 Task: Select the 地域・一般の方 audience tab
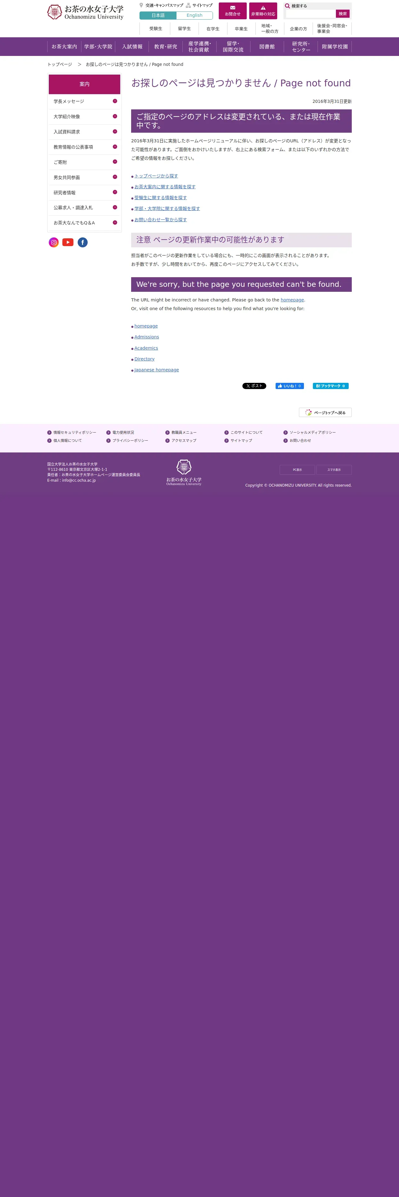click(x=270, y=29)
